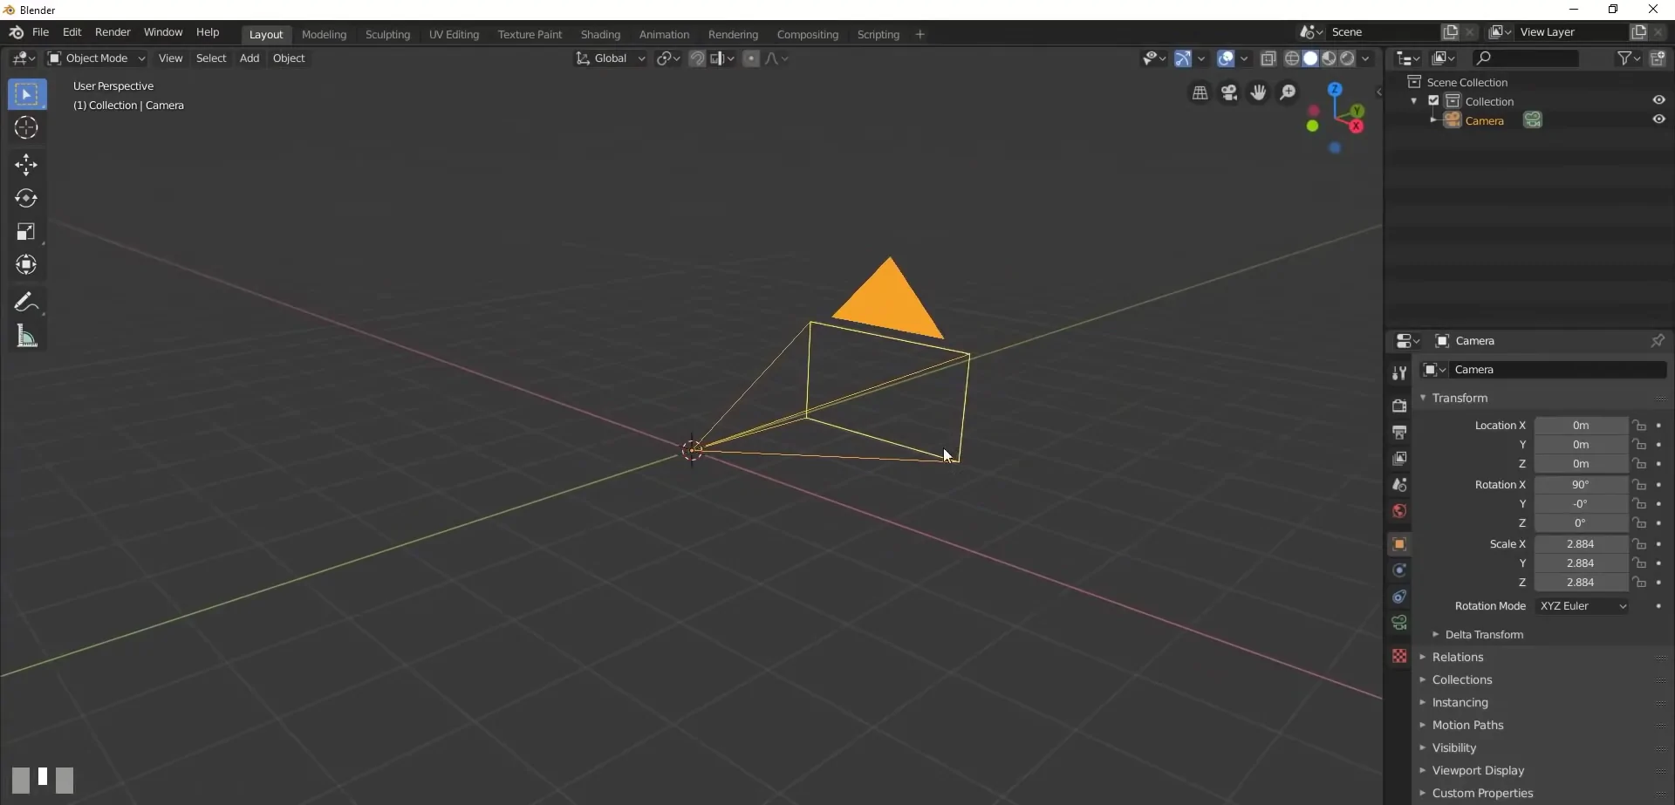Switch to the Animation workspace tab
Viewport: 1675px width, 805px height.
pyautogui.click(x=664, y=35)
